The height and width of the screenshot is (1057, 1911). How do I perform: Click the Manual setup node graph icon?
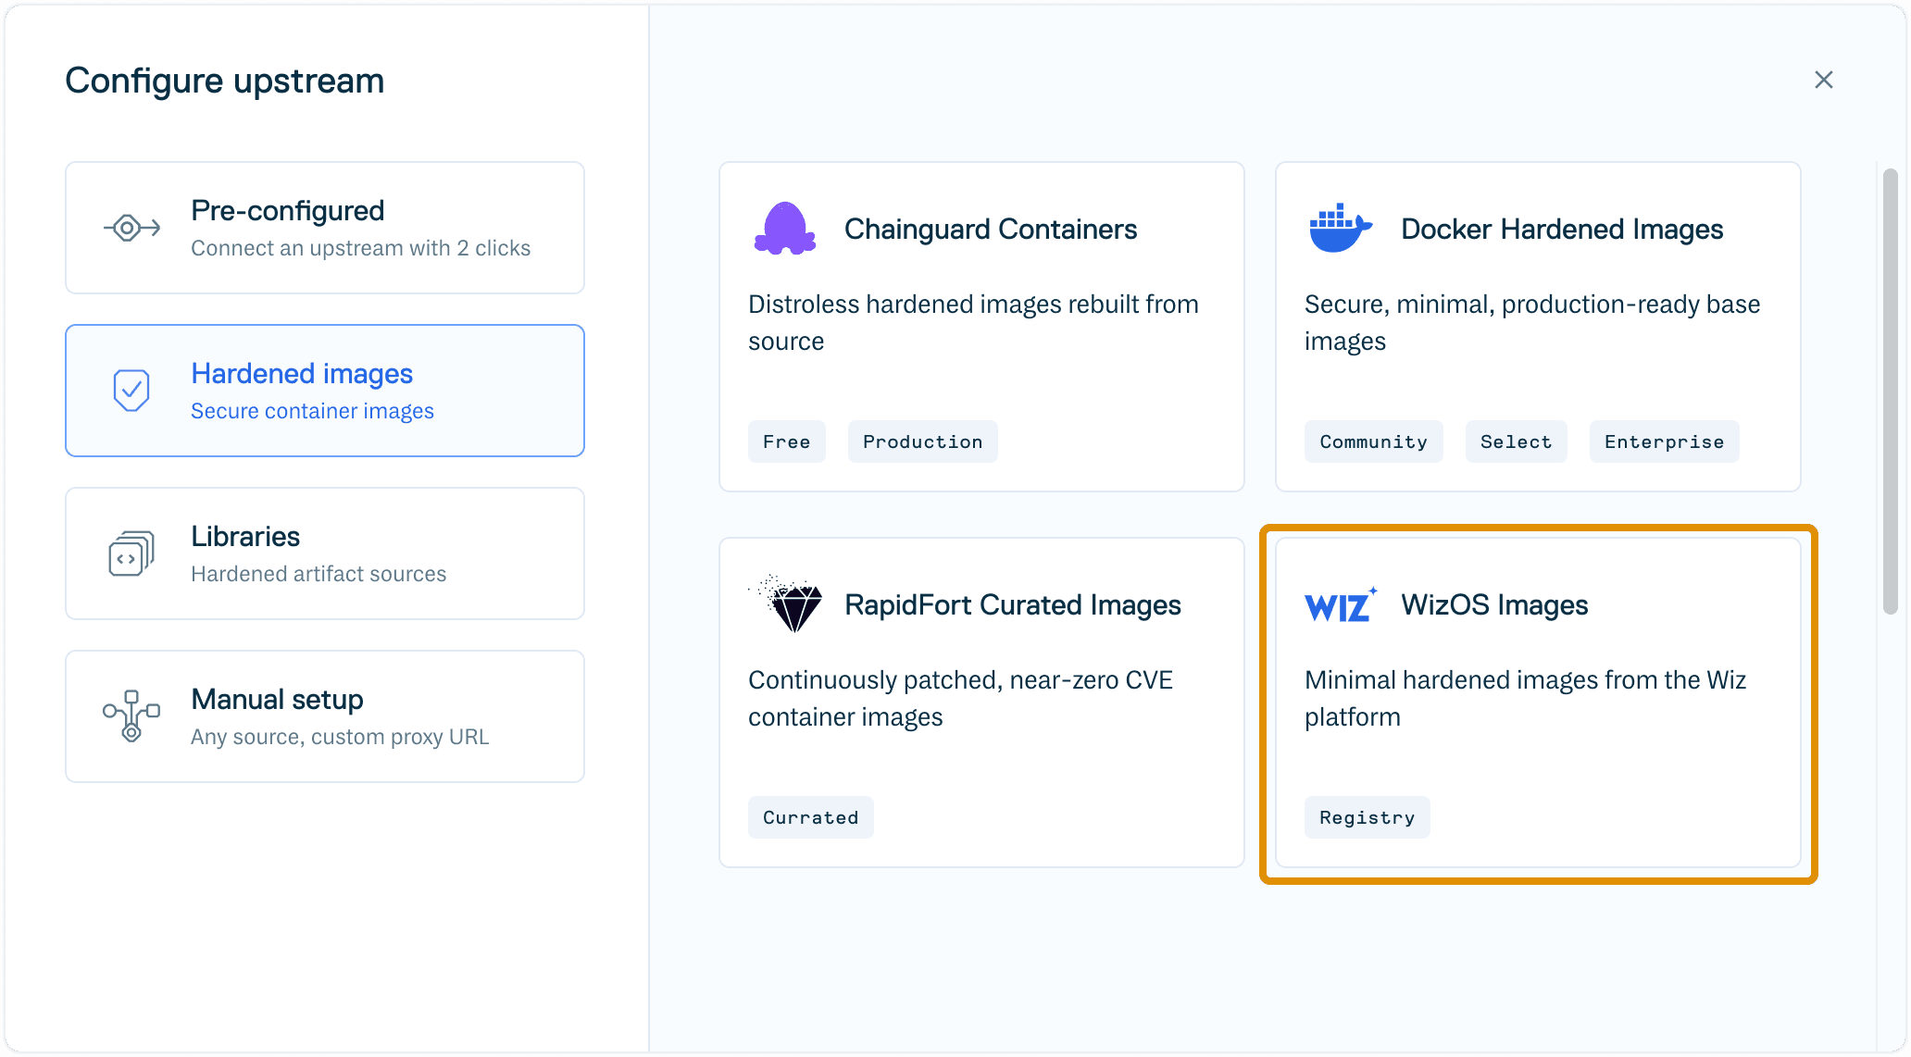coord(131,716)
